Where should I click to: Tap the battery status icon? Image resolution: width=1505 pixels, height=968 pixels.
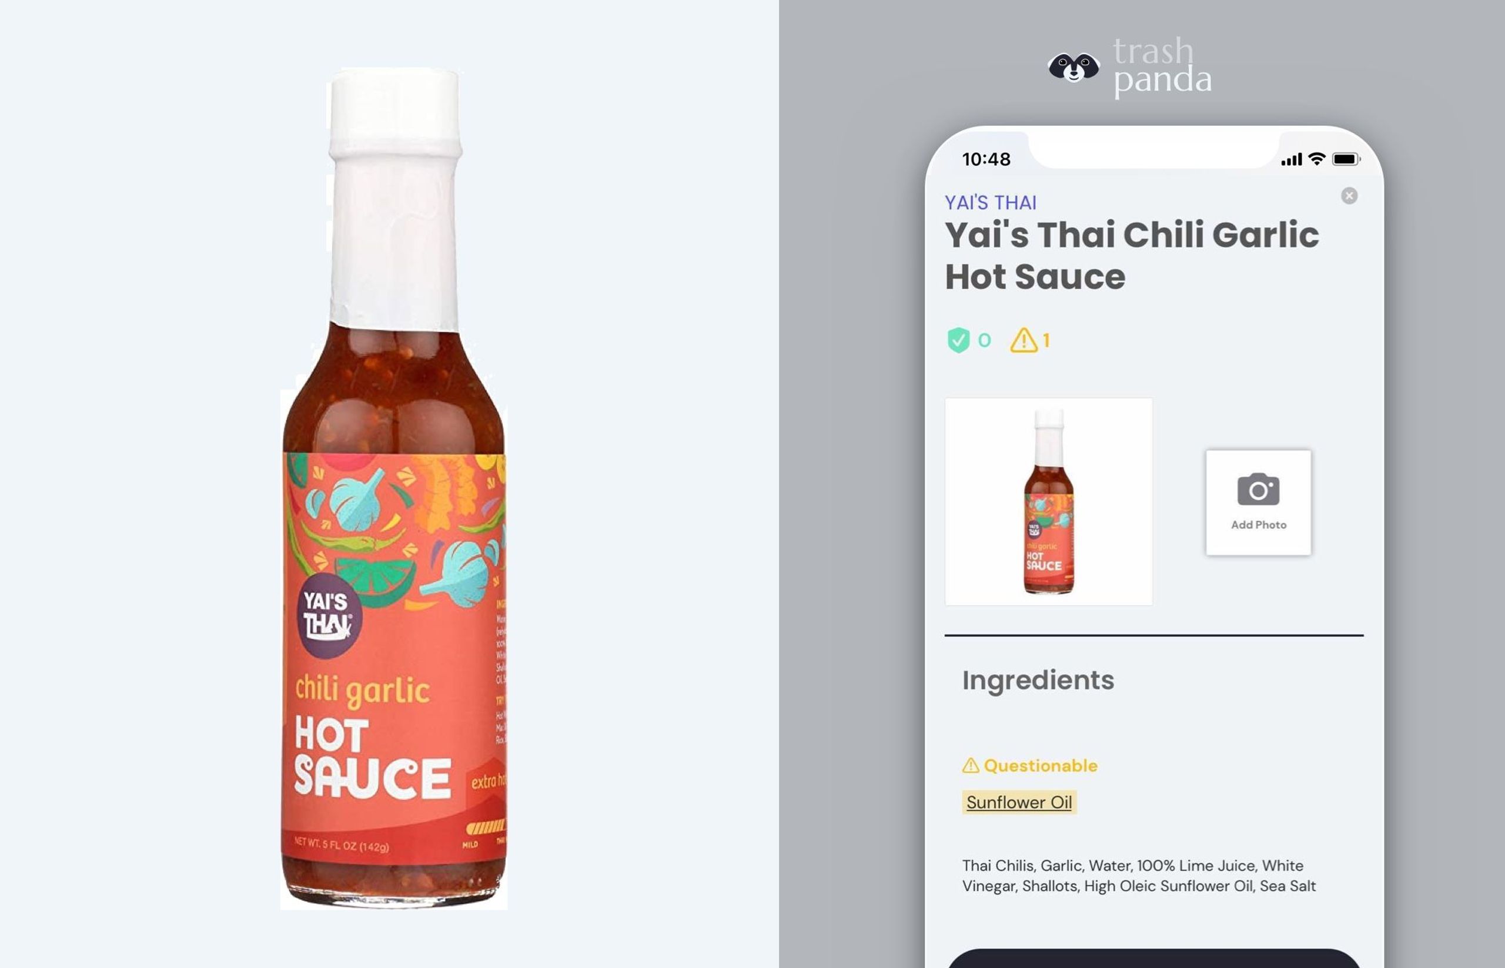[1347, 159]
